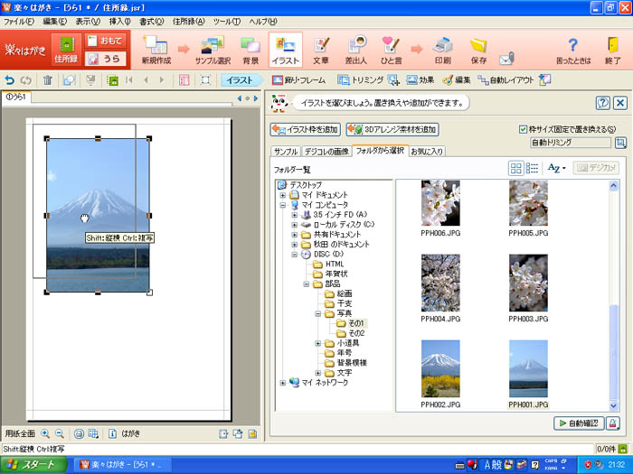
Task: Click the 印刷 (Print) icon in toolbar
Action: (441, 50)
